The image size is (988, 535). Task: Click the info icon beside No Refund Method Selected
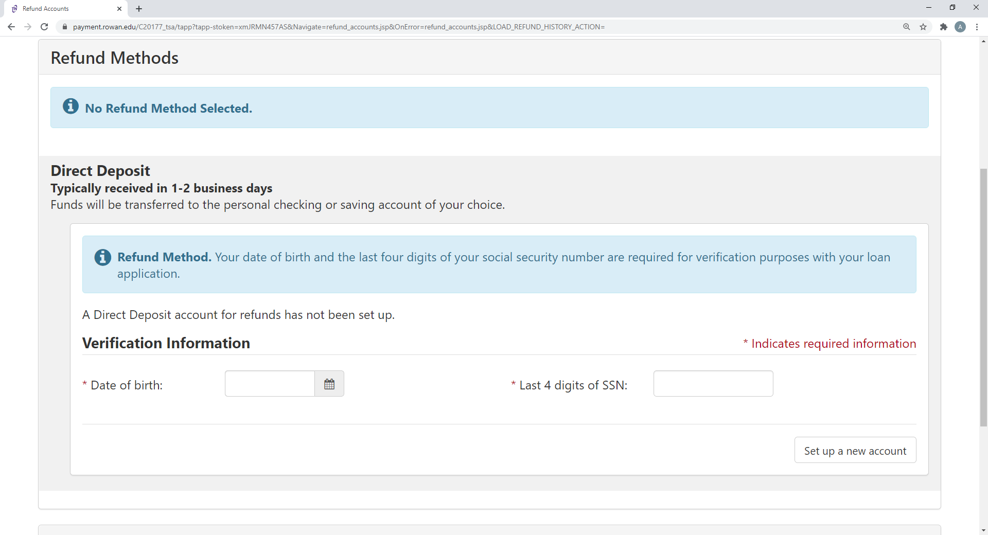pos(70,106)
